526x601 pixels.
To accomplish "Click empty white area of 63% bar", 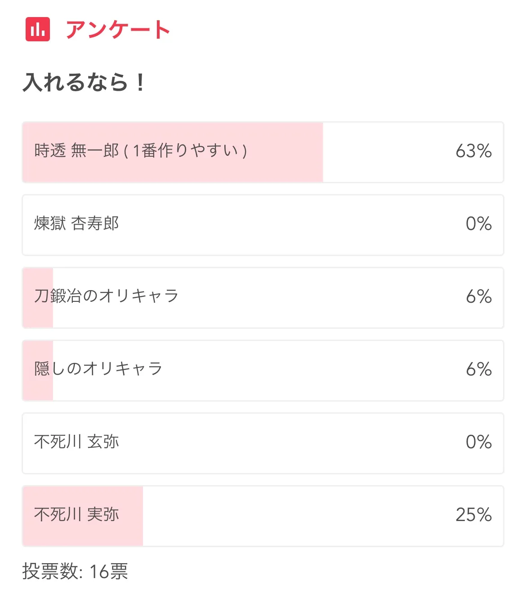I will (387, 152).
